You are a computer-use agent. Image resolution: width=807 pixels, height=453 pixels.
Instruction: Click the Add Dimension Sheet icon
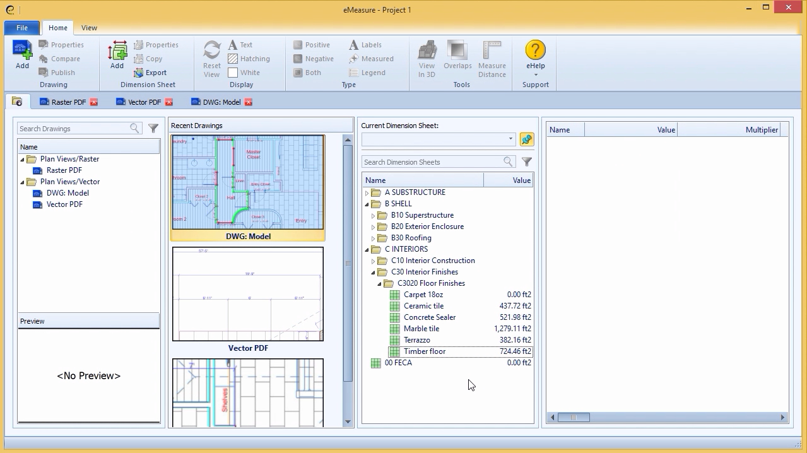pos(117,50)
